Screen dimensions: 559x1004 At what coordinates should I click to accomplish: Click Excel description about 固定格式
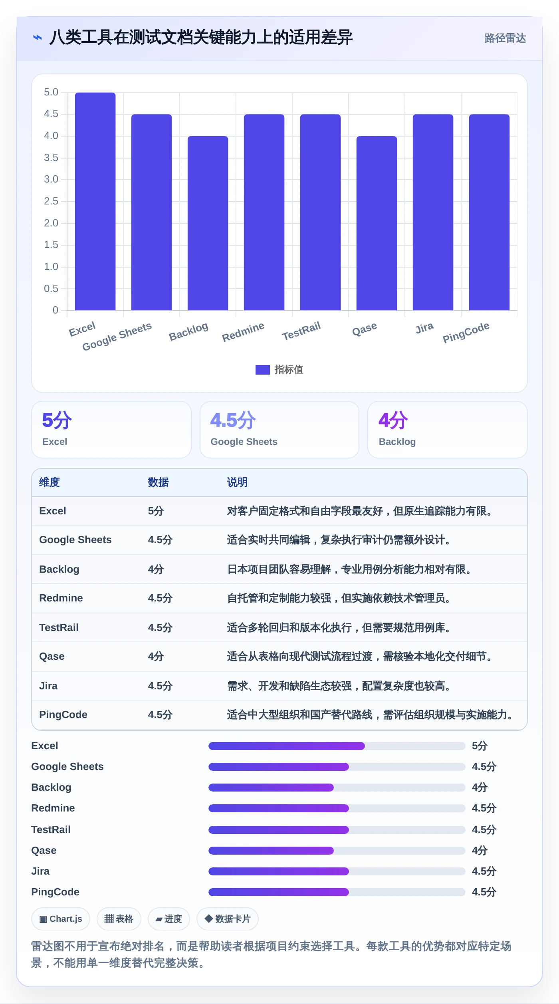click(360, 511)
